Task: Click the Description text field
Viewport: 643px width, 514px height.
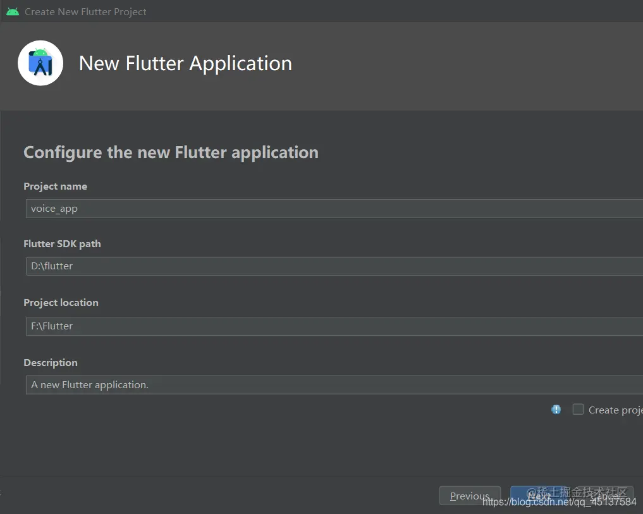Action: pyautogui.click(x=334, y=385)
